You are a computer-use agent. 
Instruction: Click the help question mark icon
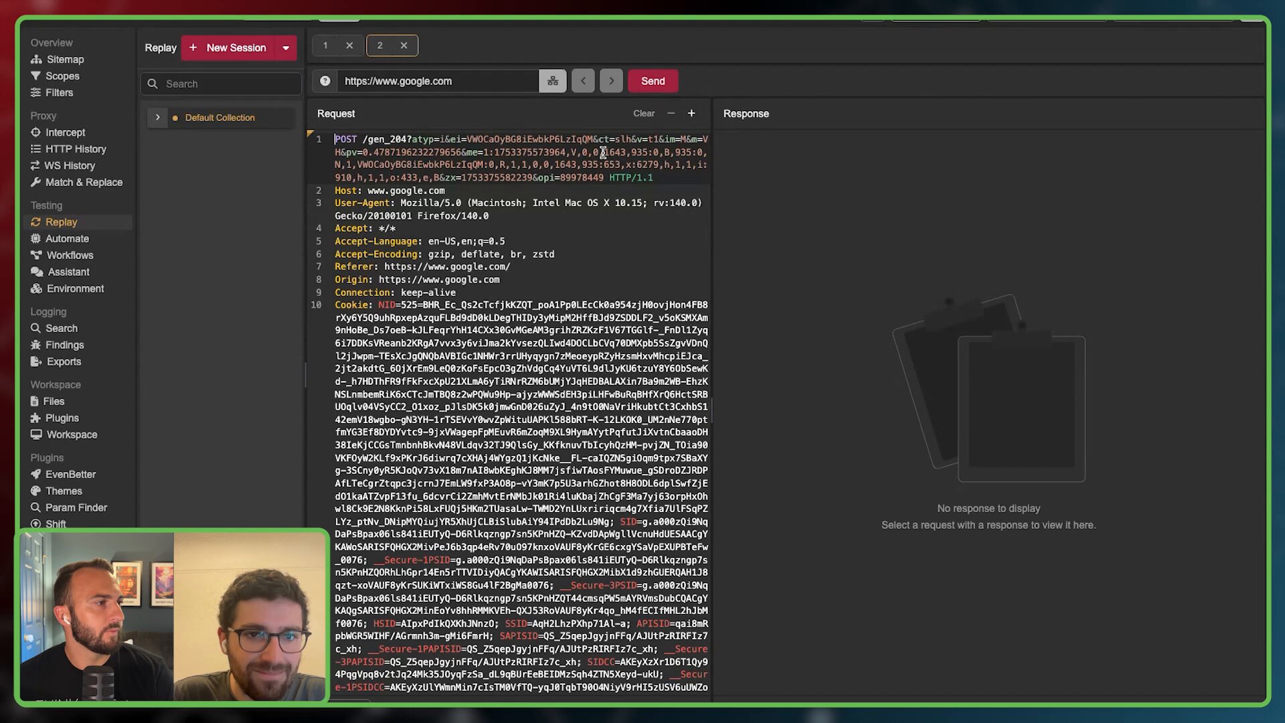pos(325,82)
